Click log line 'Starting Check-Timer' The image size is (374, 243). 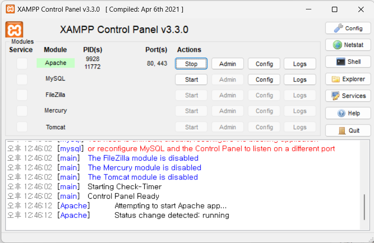tap(125, 187)
